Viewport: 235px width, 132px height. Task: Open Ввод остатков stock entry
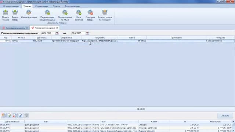tap(79, 15)
